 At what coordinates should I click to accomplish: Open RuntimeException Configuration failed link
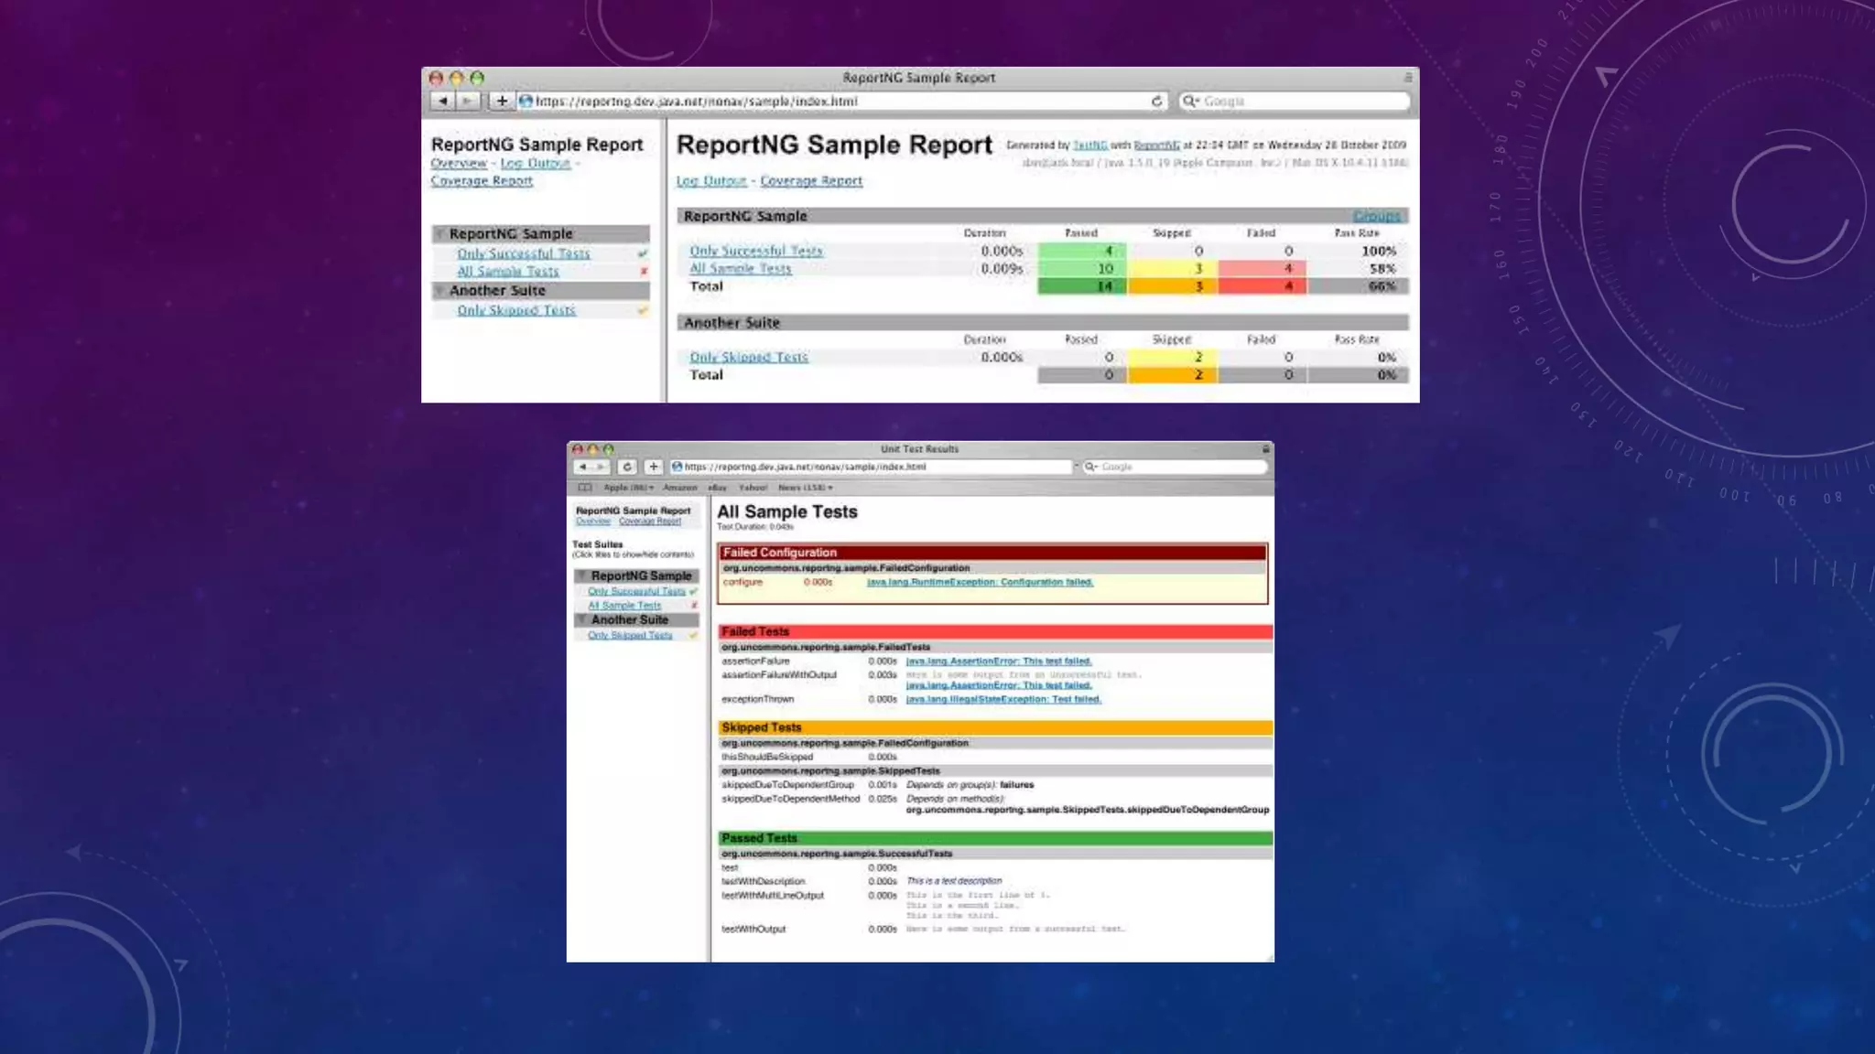coord(980,582)
